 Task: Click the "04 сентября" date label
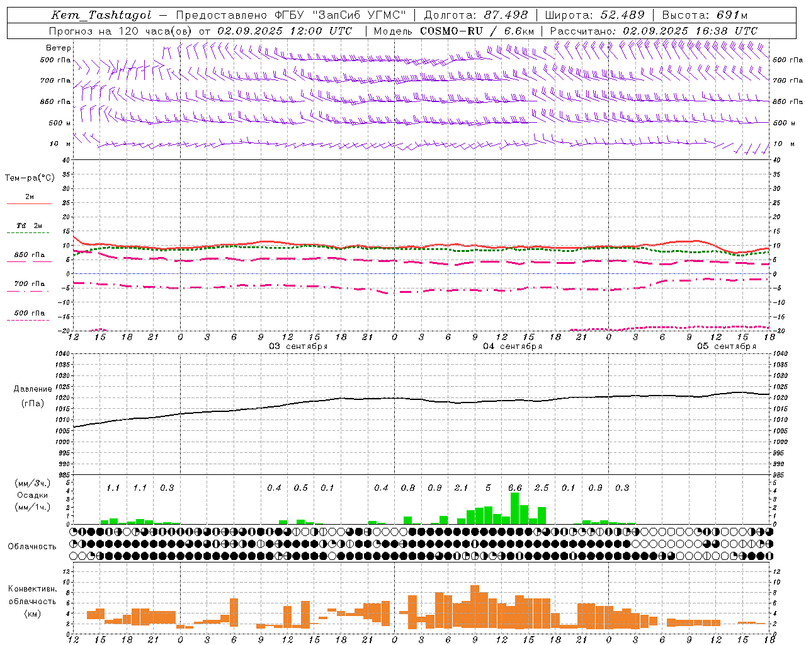click(x=513, y=346)
